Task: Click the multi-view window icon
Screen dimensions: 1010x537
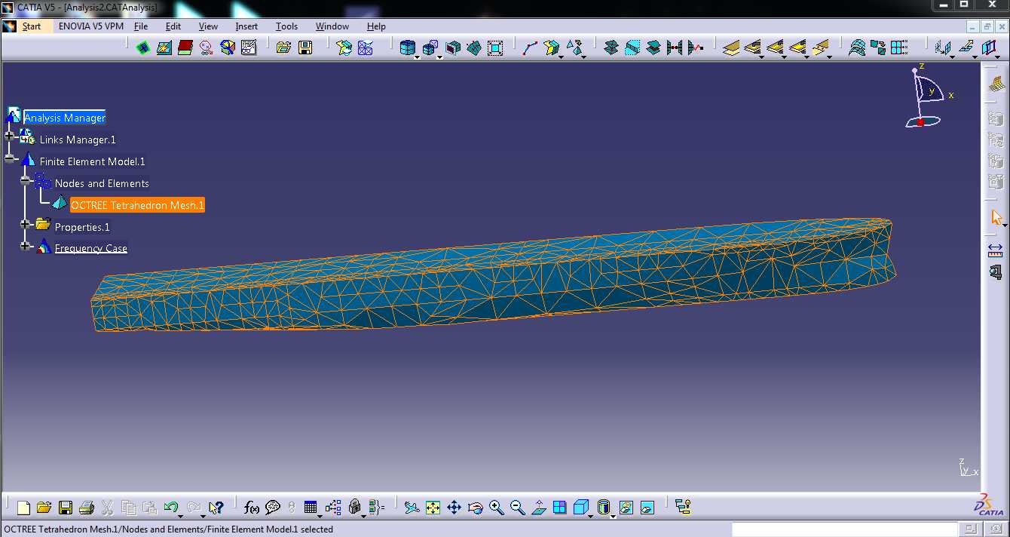Action: pyautogui.click(x=559, y=508)
